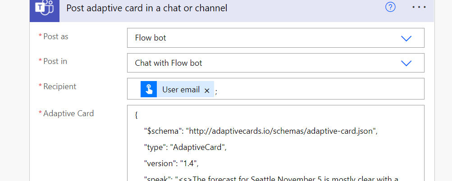Click the action title 'Post adaptive card in a chat or channel'
The width and height of the screenshot is (452, 181).
pos(146,8)
